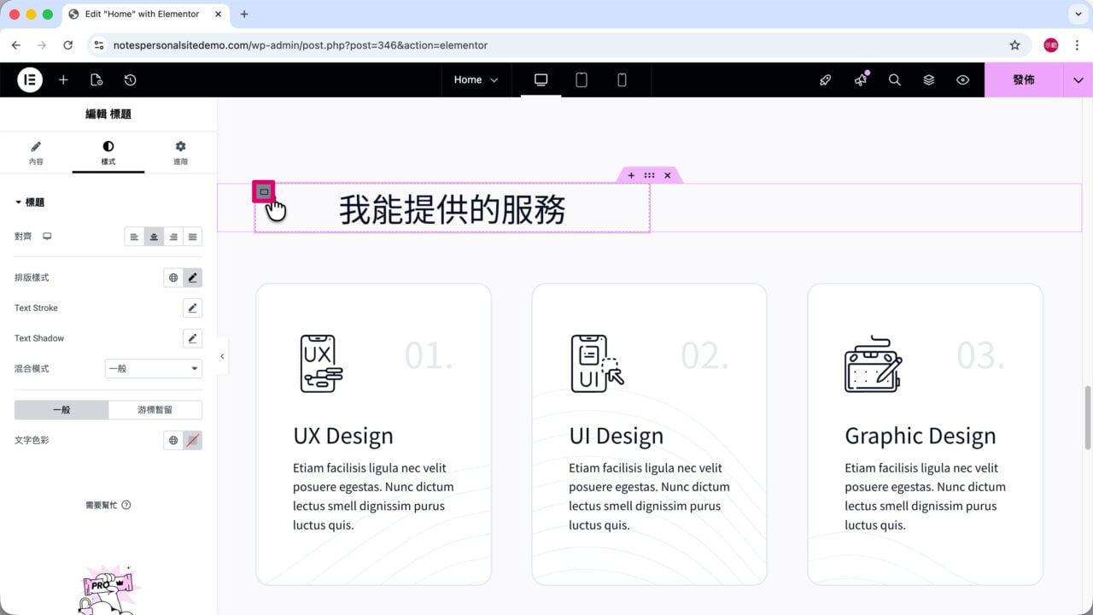Click the UX Design title

pyautogui.click(x=343, y=436)
